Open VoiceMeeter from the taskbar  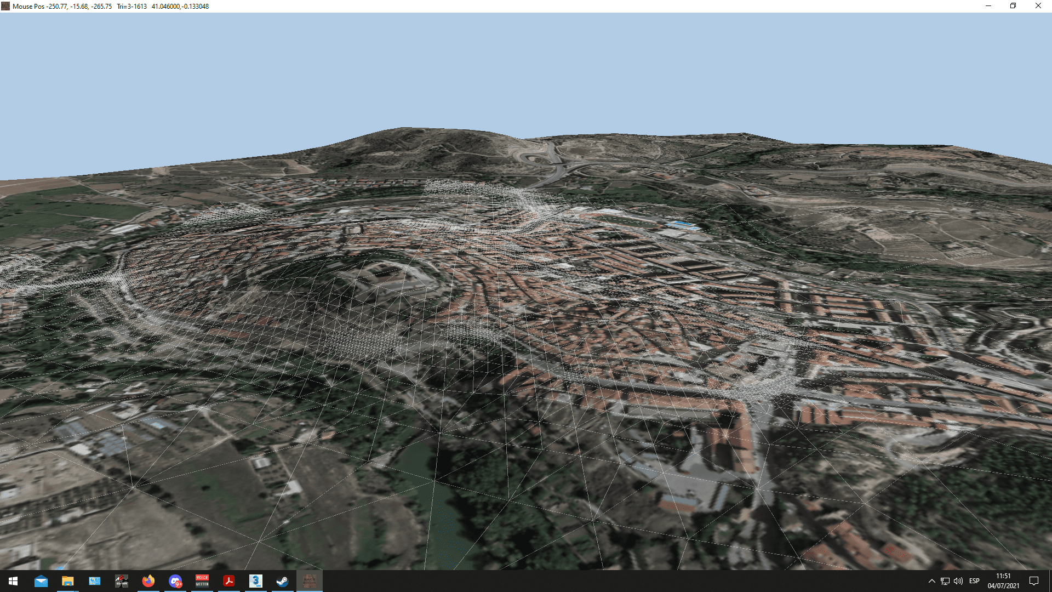(x=202, y=581)
